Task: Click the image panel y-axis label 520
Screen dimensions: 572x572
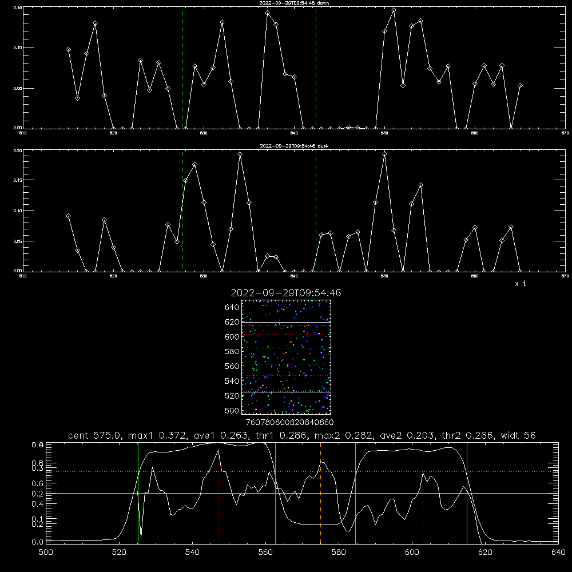Action: pos(232,396)
